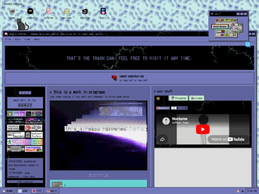Image resolution: width=259 pixels, height=194 pixels.
Task: Click the system tray volume icon
Action: [x=242, y=191]
